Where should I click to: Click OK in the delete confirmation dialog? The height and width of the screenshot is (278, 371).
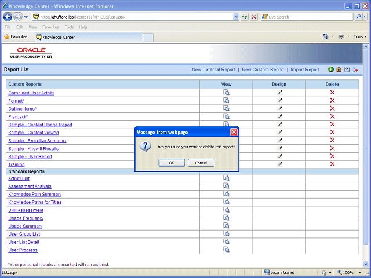172,163
